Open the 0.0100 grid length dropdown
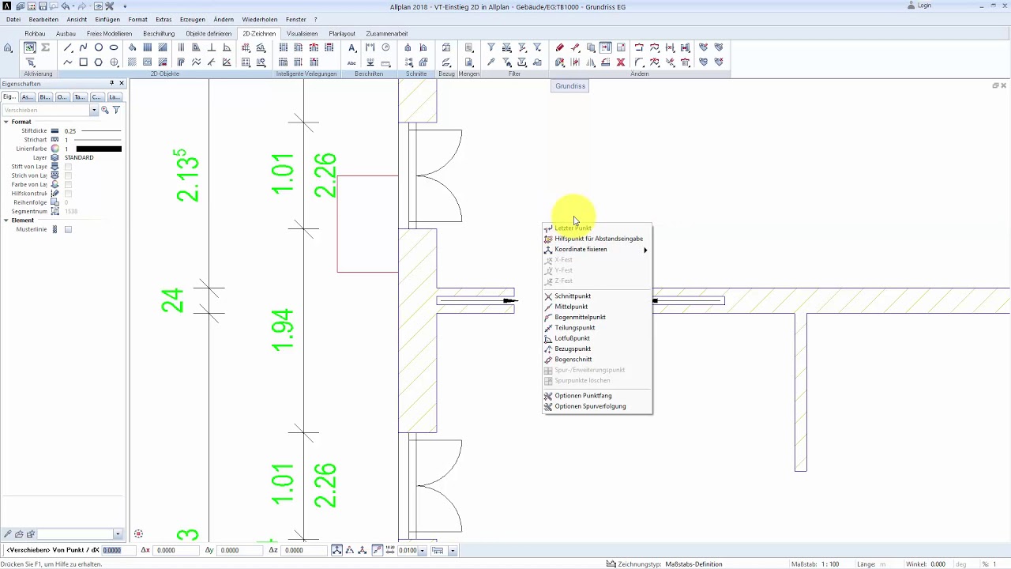The height and width of the screenshot is (569, 1011). tap(423, 551)
